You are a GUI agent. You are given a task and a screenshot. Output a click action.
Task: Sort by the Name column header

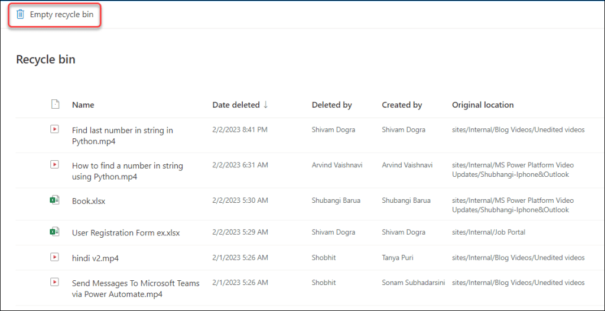[x=83, y=105]
